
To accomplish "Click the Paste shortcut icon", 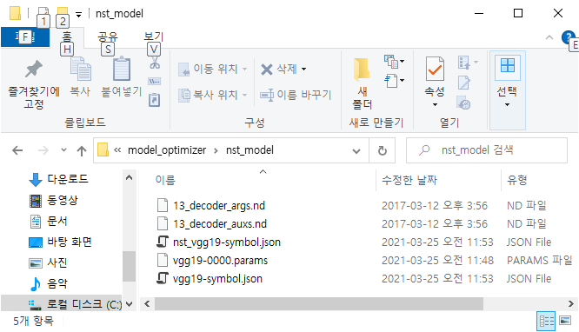I will click(155, 100).
